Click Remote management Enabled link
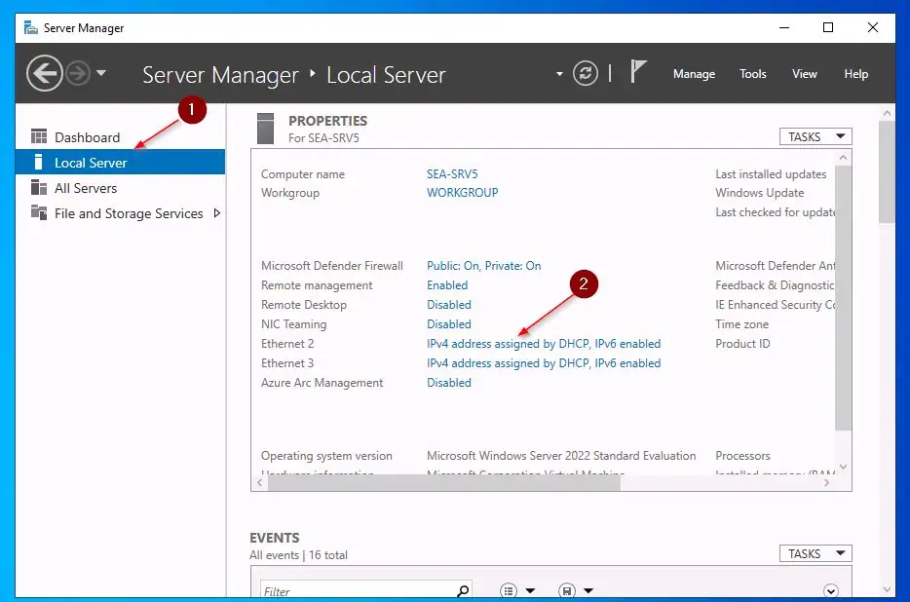 pyautogui.click(x=447, y=285)
